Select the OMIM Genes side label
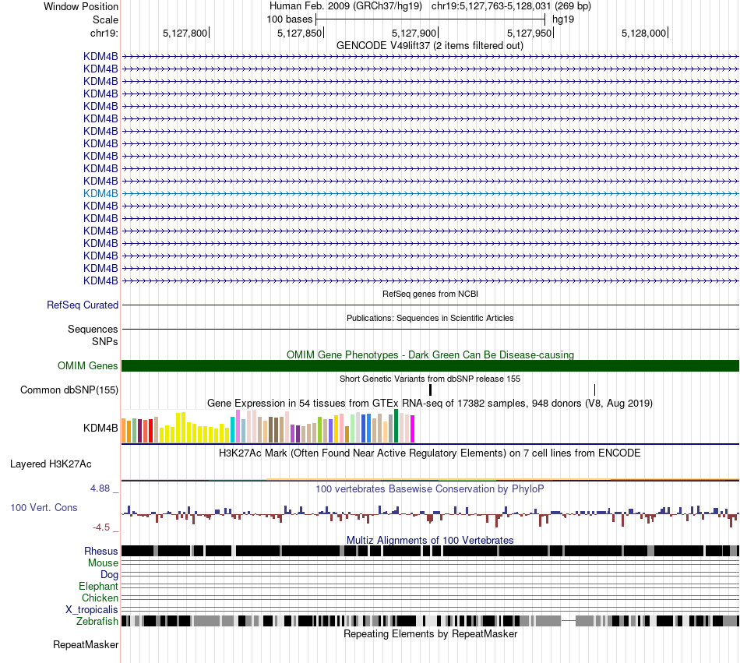This screenshot has height=663, width=740. pos(87,365)
